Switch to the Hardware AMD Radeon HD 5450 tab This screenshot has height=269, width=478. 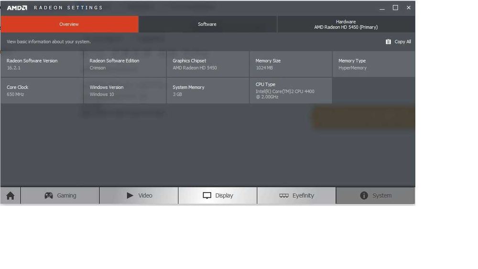point(346,24)
